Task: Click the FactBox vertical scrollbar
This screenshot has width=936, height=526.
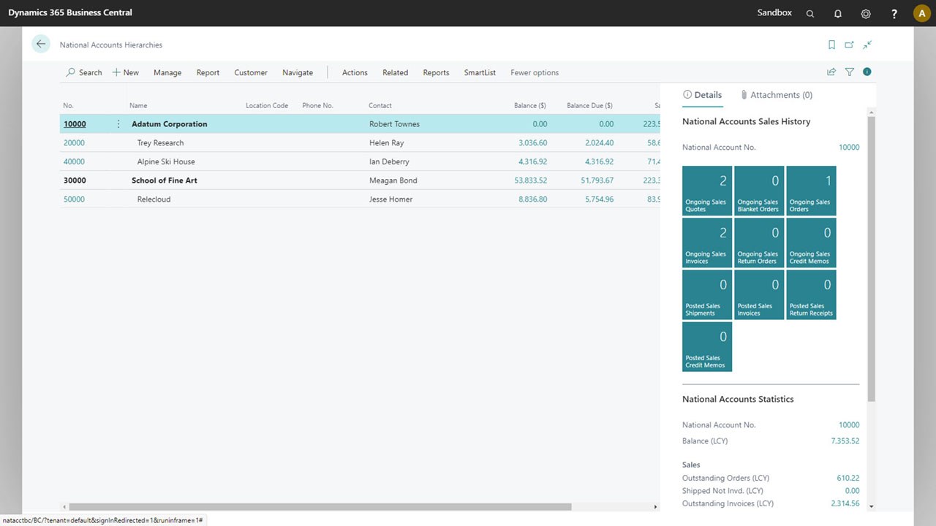Action: pyautogui.click(x=871, y=258)
